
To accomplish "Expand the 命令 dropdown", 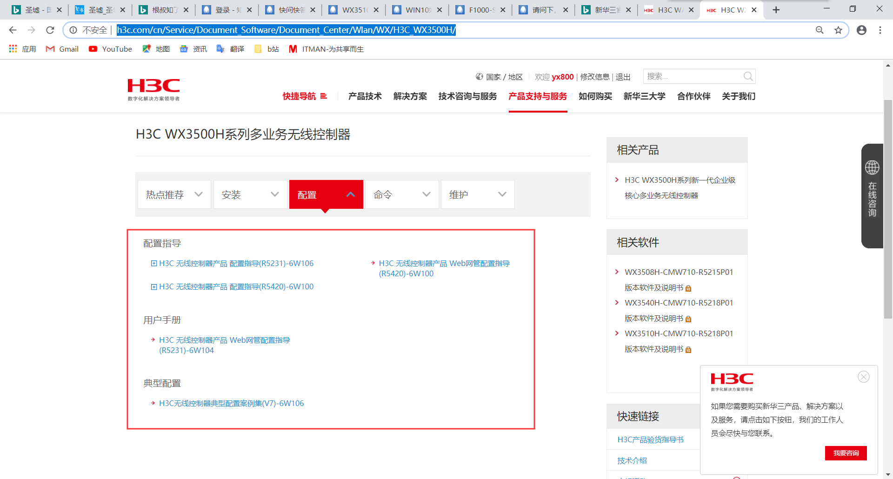I will (401, 194).
